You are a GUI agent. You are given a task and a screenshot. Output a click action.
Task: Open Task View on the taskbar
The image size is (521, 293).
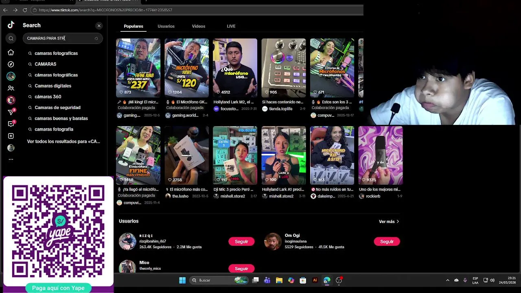click(x=256, y=280)
